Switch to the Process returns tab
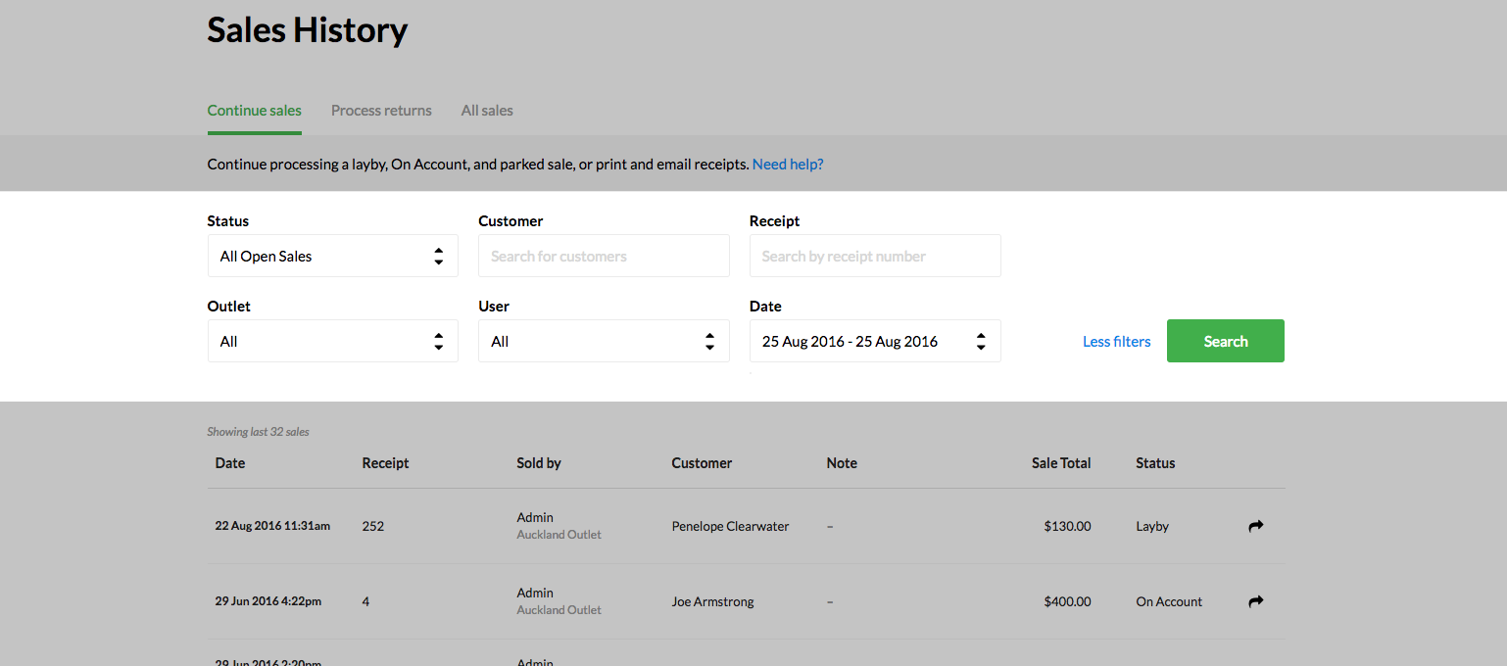1507x666 pixels. point(381,111)
